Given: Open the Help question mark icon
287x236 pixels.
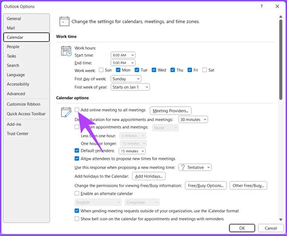Looking at the screenshot, I should (x=262, y=7).
